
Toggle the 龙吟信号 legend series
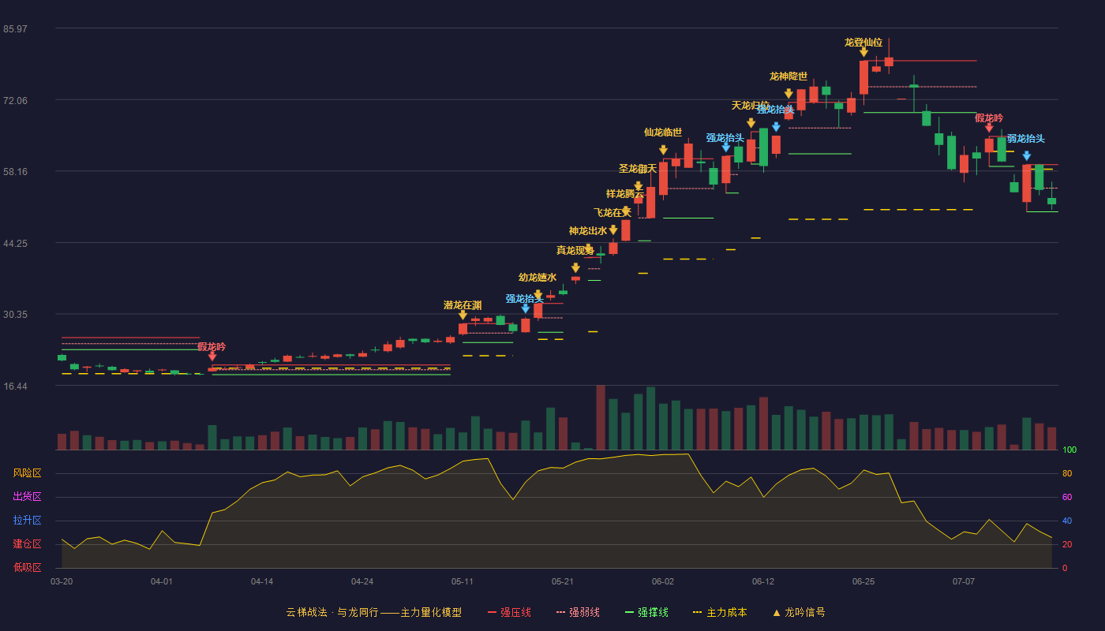click(798, 612)
